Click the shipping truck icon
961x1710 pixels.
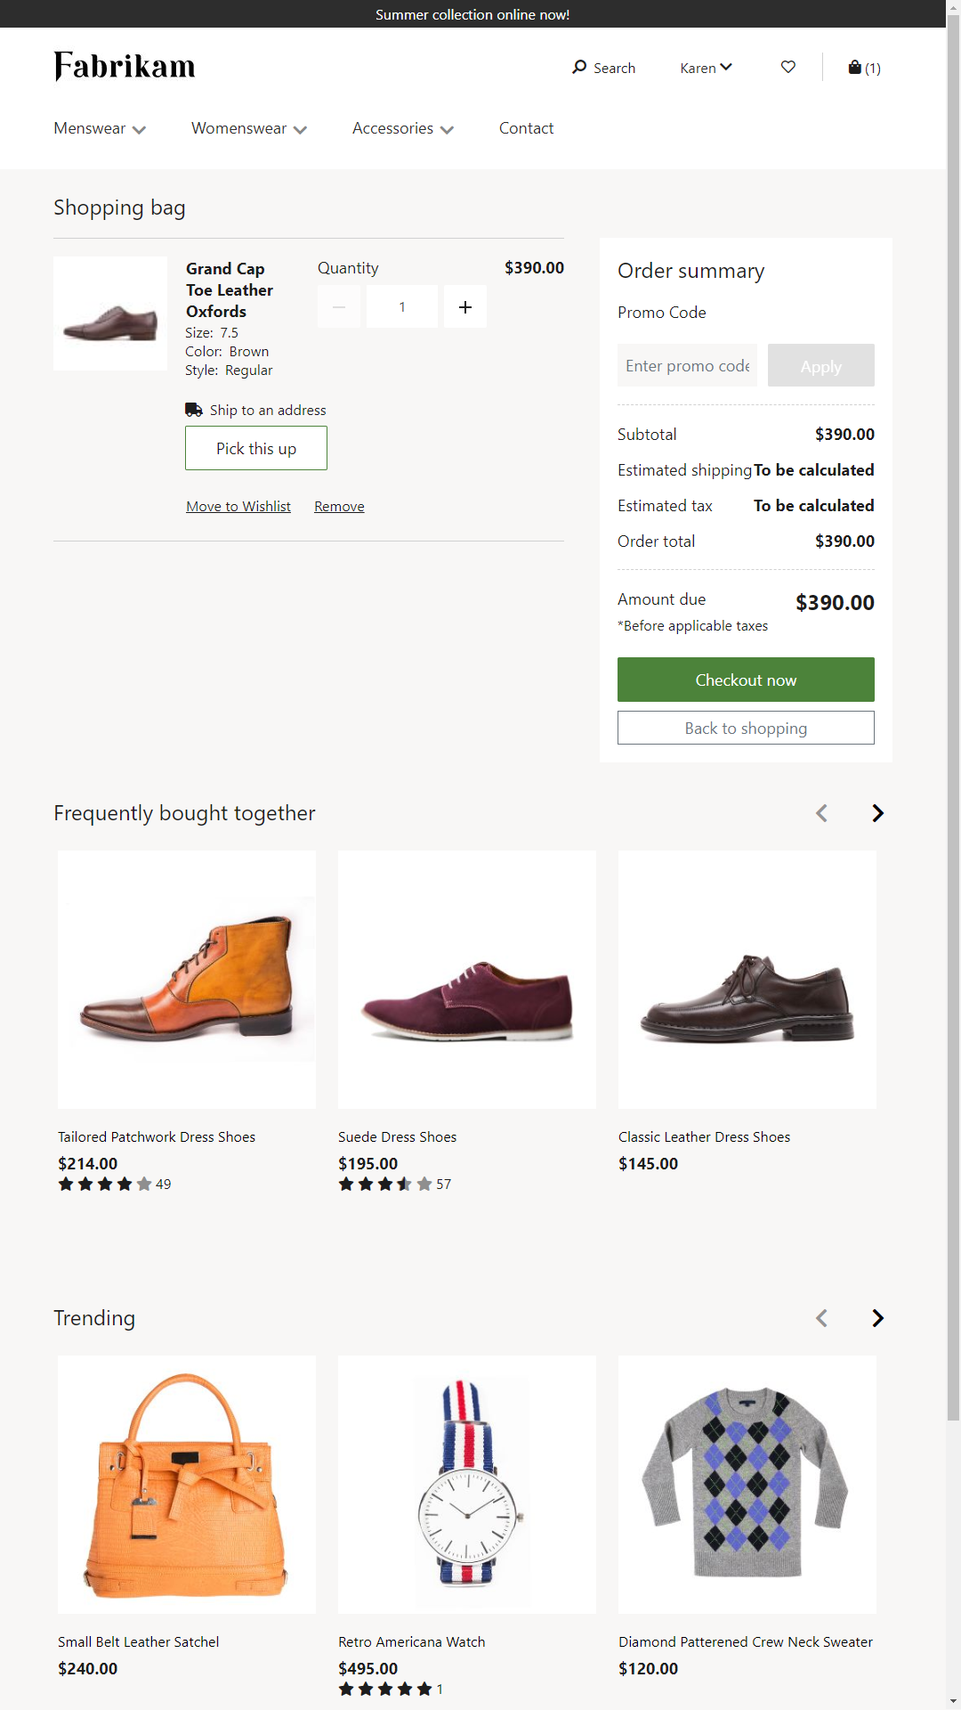(x=194, y=409)
